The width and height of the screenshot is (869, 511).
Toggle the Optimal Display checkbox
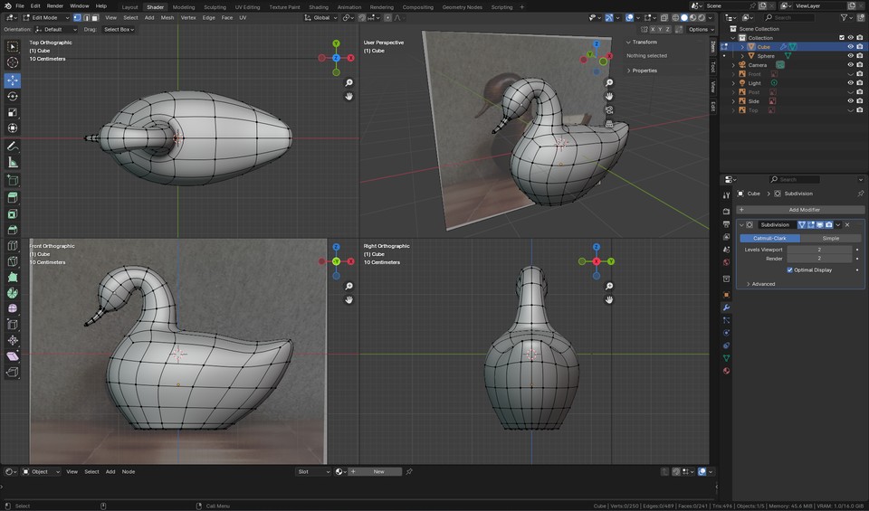[x=790, y=270]
